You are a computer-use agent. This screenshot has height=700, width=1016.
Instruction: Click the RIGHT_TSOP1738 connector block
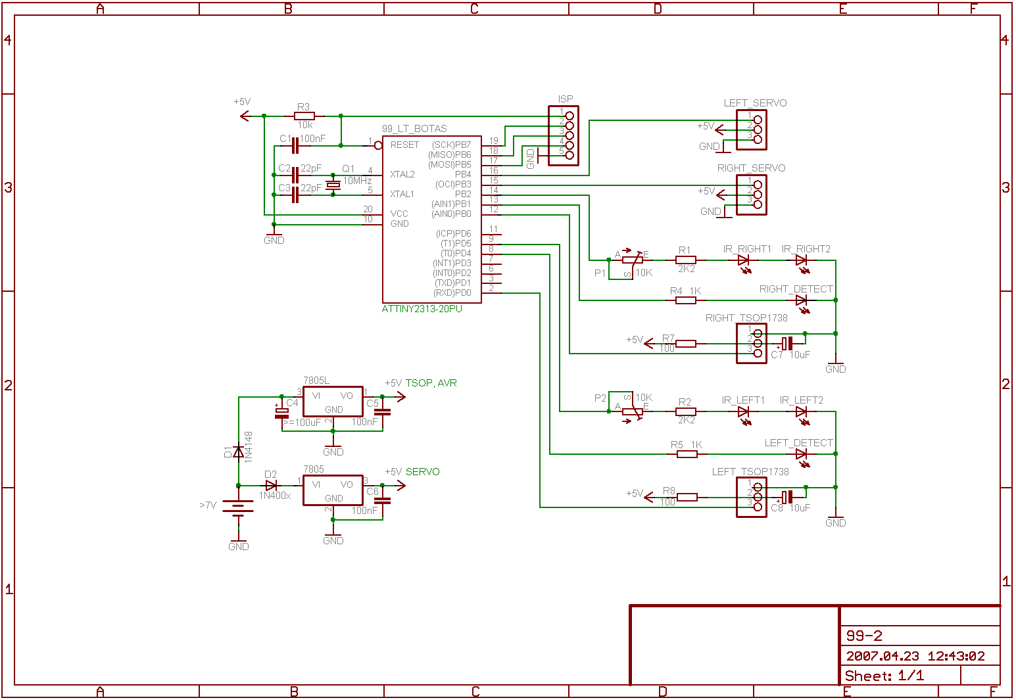tap(752, 343)
